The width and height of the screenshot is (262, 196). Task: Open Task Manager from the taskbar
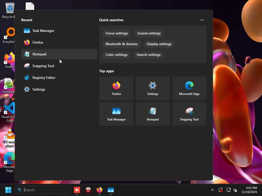(x=111, y=190)
